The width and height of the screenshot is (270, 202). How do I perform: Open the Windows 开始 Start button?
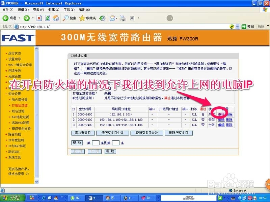(12, 198)
